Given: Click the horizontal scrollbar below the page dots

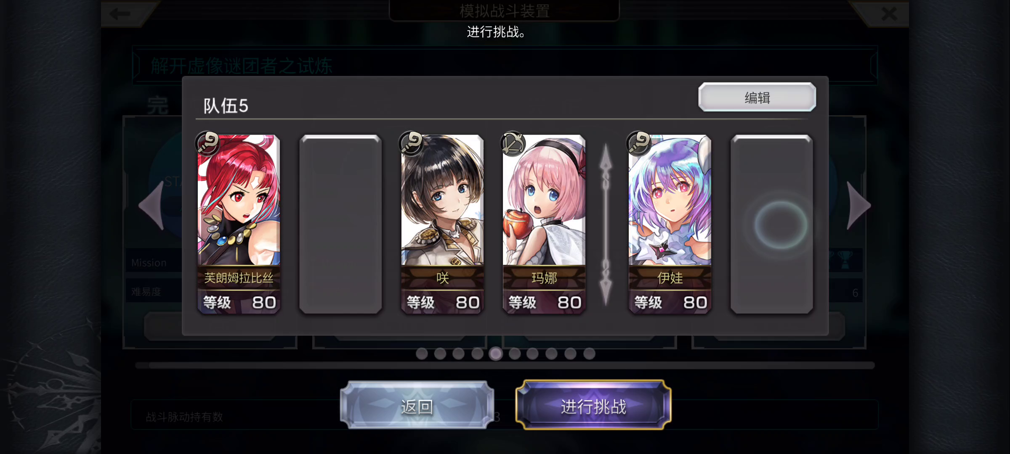Looking at the screenshot, I should (x=505, y=365).
